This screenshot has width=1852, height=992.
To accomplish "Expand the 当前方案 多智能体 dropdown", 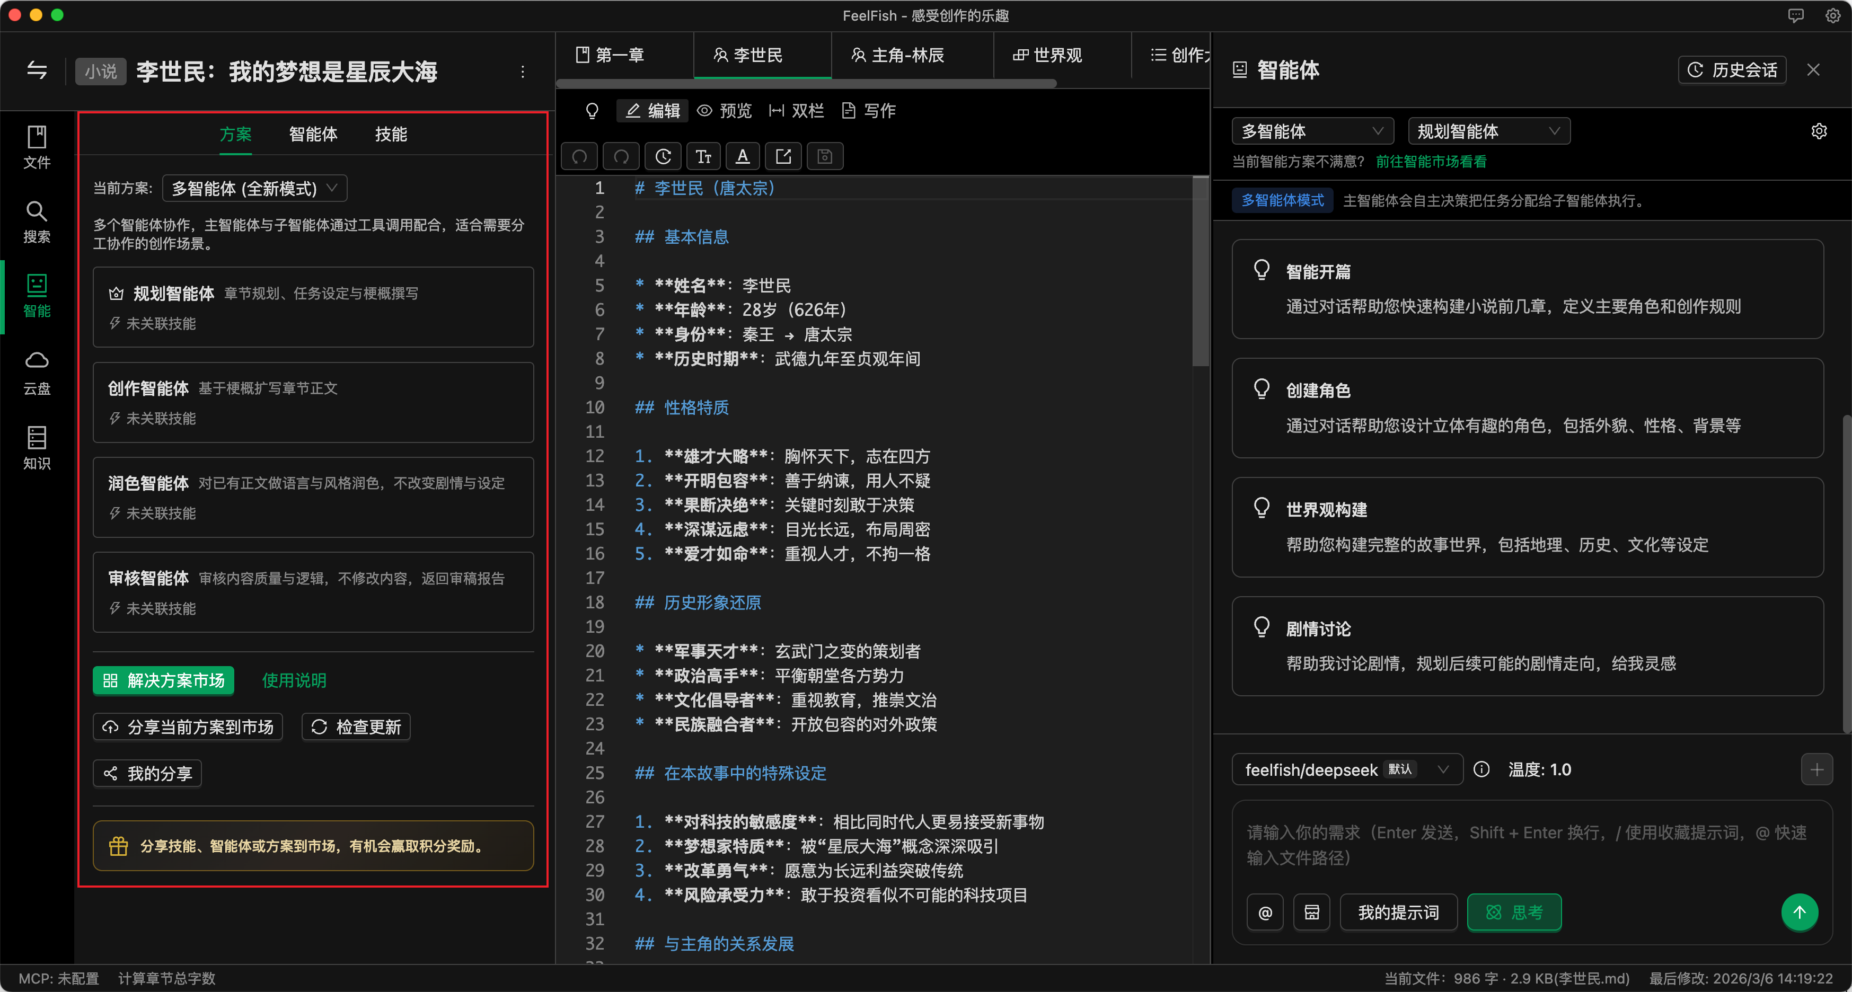I will (x=254, y=188).
